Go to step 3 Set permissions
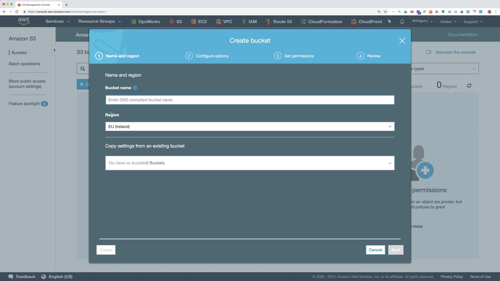Image resolution: width=500 pixels, height=281 pixels. pos(294,56)
